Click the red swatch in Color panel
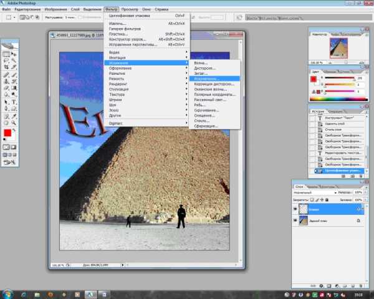The image size is (374, 299). (x=314, y=79)
